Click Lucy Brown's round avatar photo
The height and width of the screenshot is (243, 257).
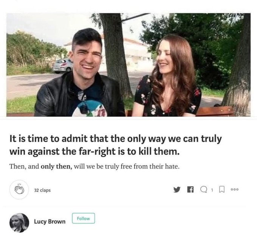coord(19,223)
